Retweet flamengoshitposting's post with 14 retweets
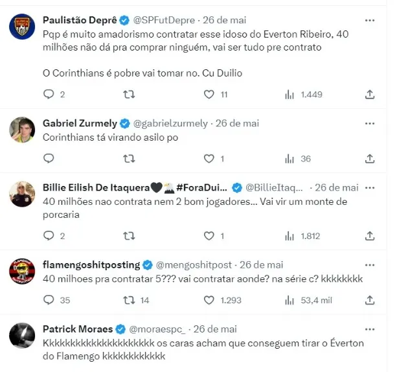The width and height of the screenshot is (399, 372). coord(129,300)
